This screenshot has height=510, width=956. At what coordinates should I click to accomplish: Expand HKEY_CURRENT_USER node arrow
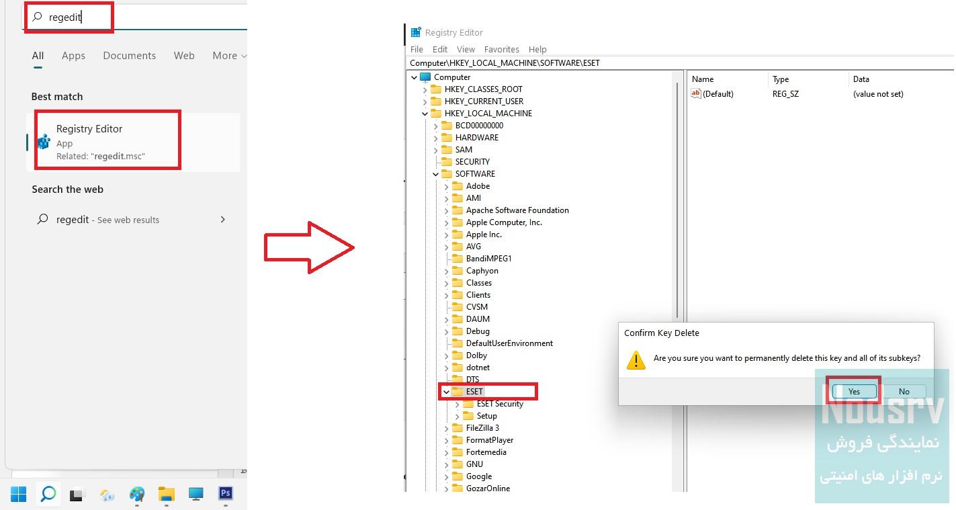(x=425, y=101)
